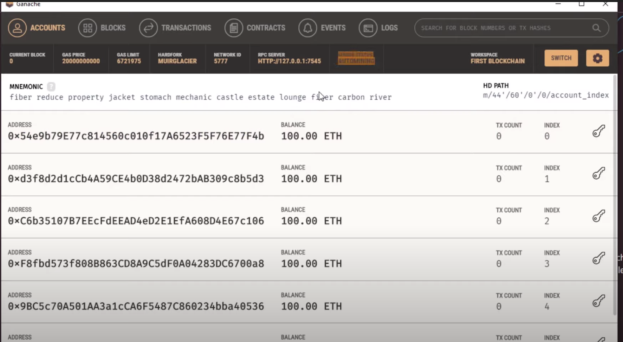
Task: Click the hardfork MUIRGLACIER value
Action: [x=177, y=61]
